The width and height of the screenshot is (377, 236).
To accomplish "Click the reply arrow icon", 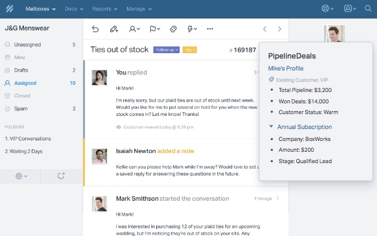I will [95, 29].
